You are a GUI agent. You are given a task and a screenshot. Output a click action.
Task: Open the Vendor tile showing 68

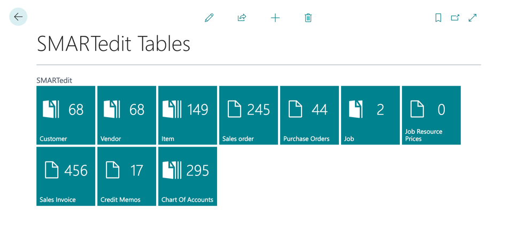[x=127, y=115]
